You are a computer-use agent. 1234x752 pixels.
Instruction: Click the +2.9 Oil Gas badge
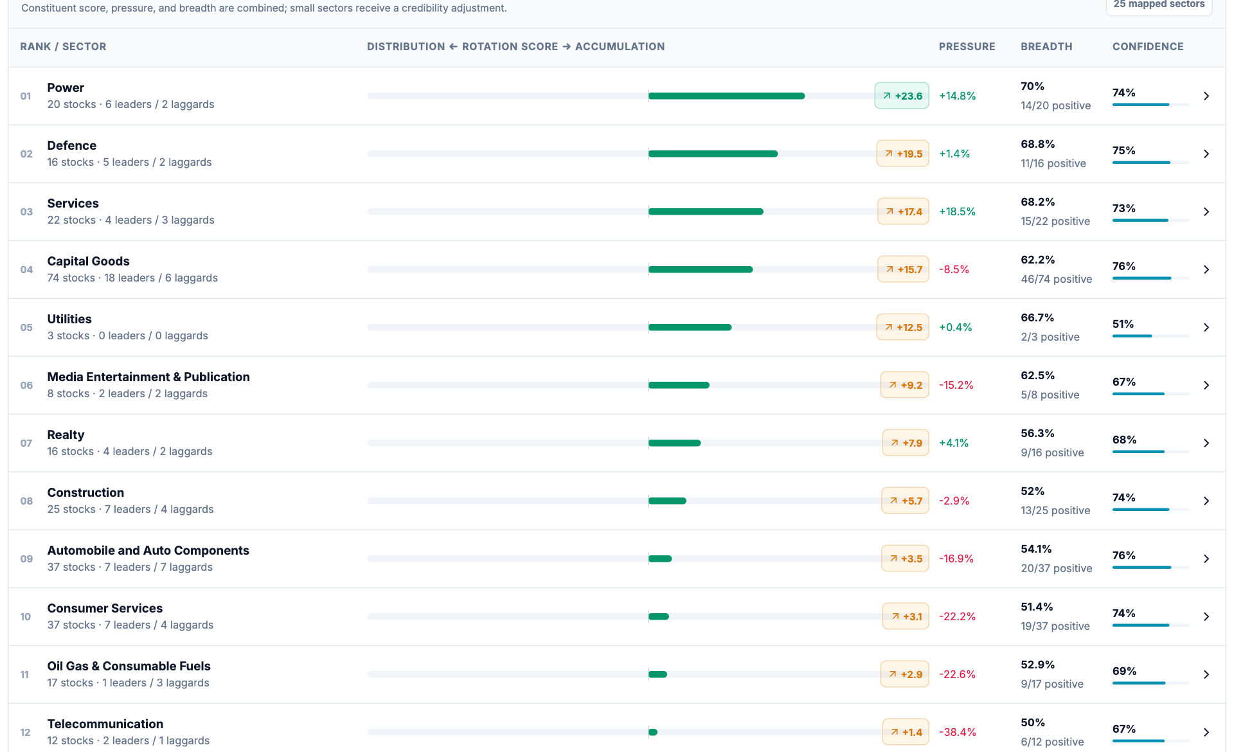(x=905, y=674)
